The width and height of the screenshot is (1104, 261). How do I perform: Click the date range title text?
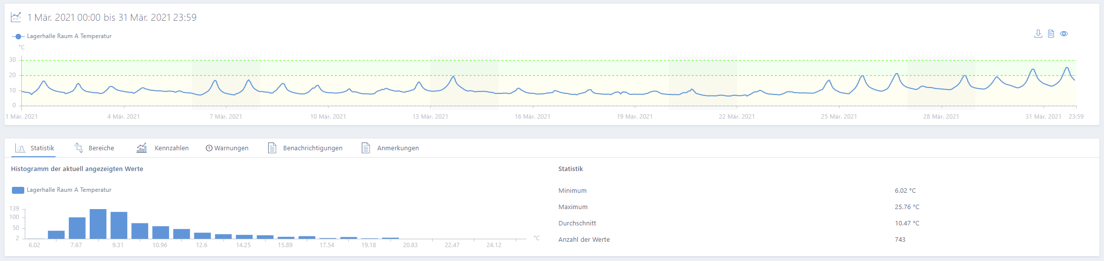click(x=111, y=18)
